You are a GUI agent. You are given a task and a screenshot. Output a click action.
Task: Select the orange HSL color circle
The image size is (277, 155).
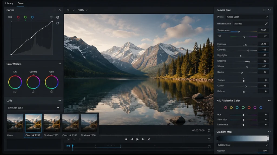tap(249, 108)
